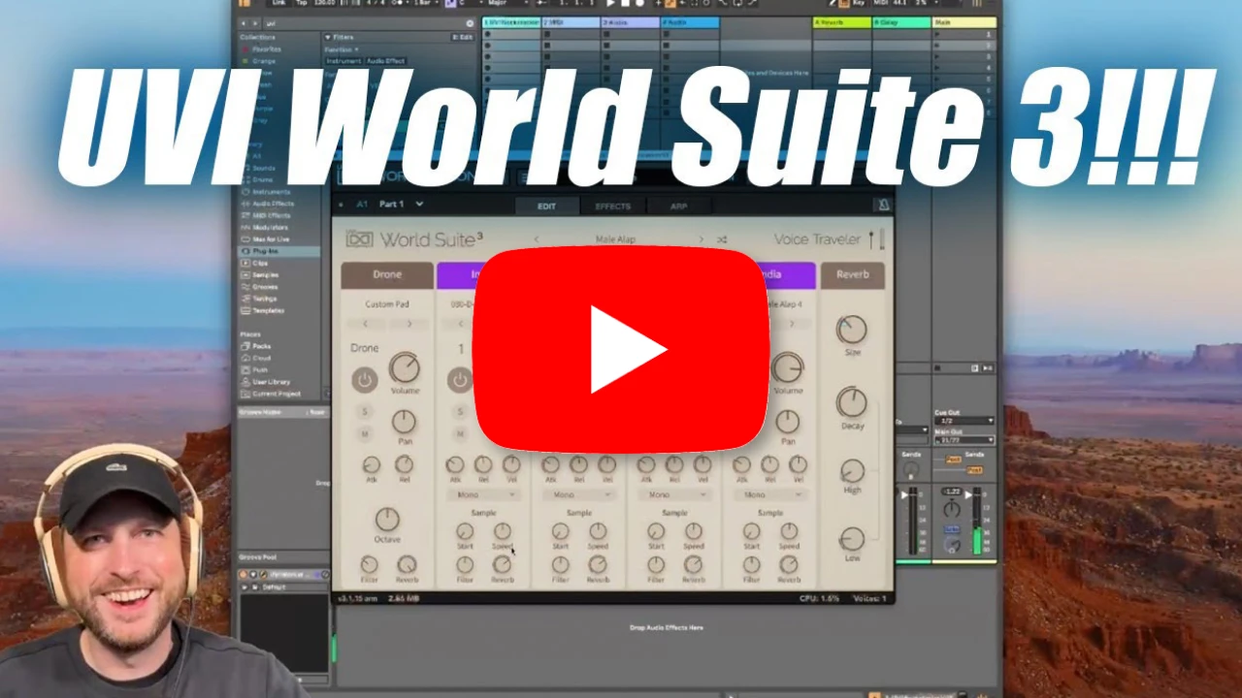Image resolution: width=1242 pixels, height=698 pixels.
Task: Click the Reverb High knob
Action: (x=852, y=471)
